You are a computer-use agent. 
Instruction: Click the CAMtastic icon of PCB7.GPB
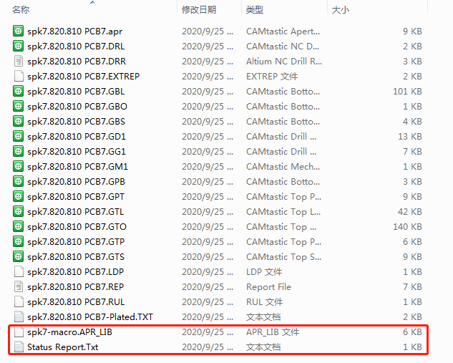click(x=18, y=181)
